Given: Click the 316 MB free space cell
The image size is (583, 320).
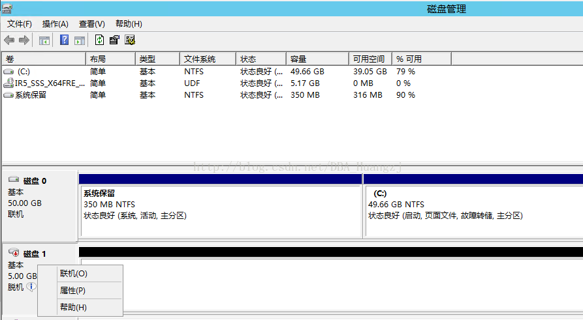Looking at the screenshot, I should (368, 95).
